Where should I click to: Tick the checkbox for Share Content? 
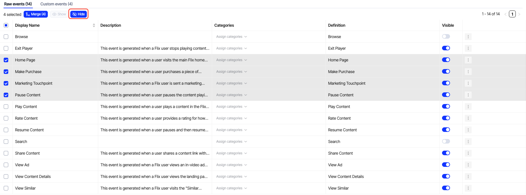tap(6, 153)
